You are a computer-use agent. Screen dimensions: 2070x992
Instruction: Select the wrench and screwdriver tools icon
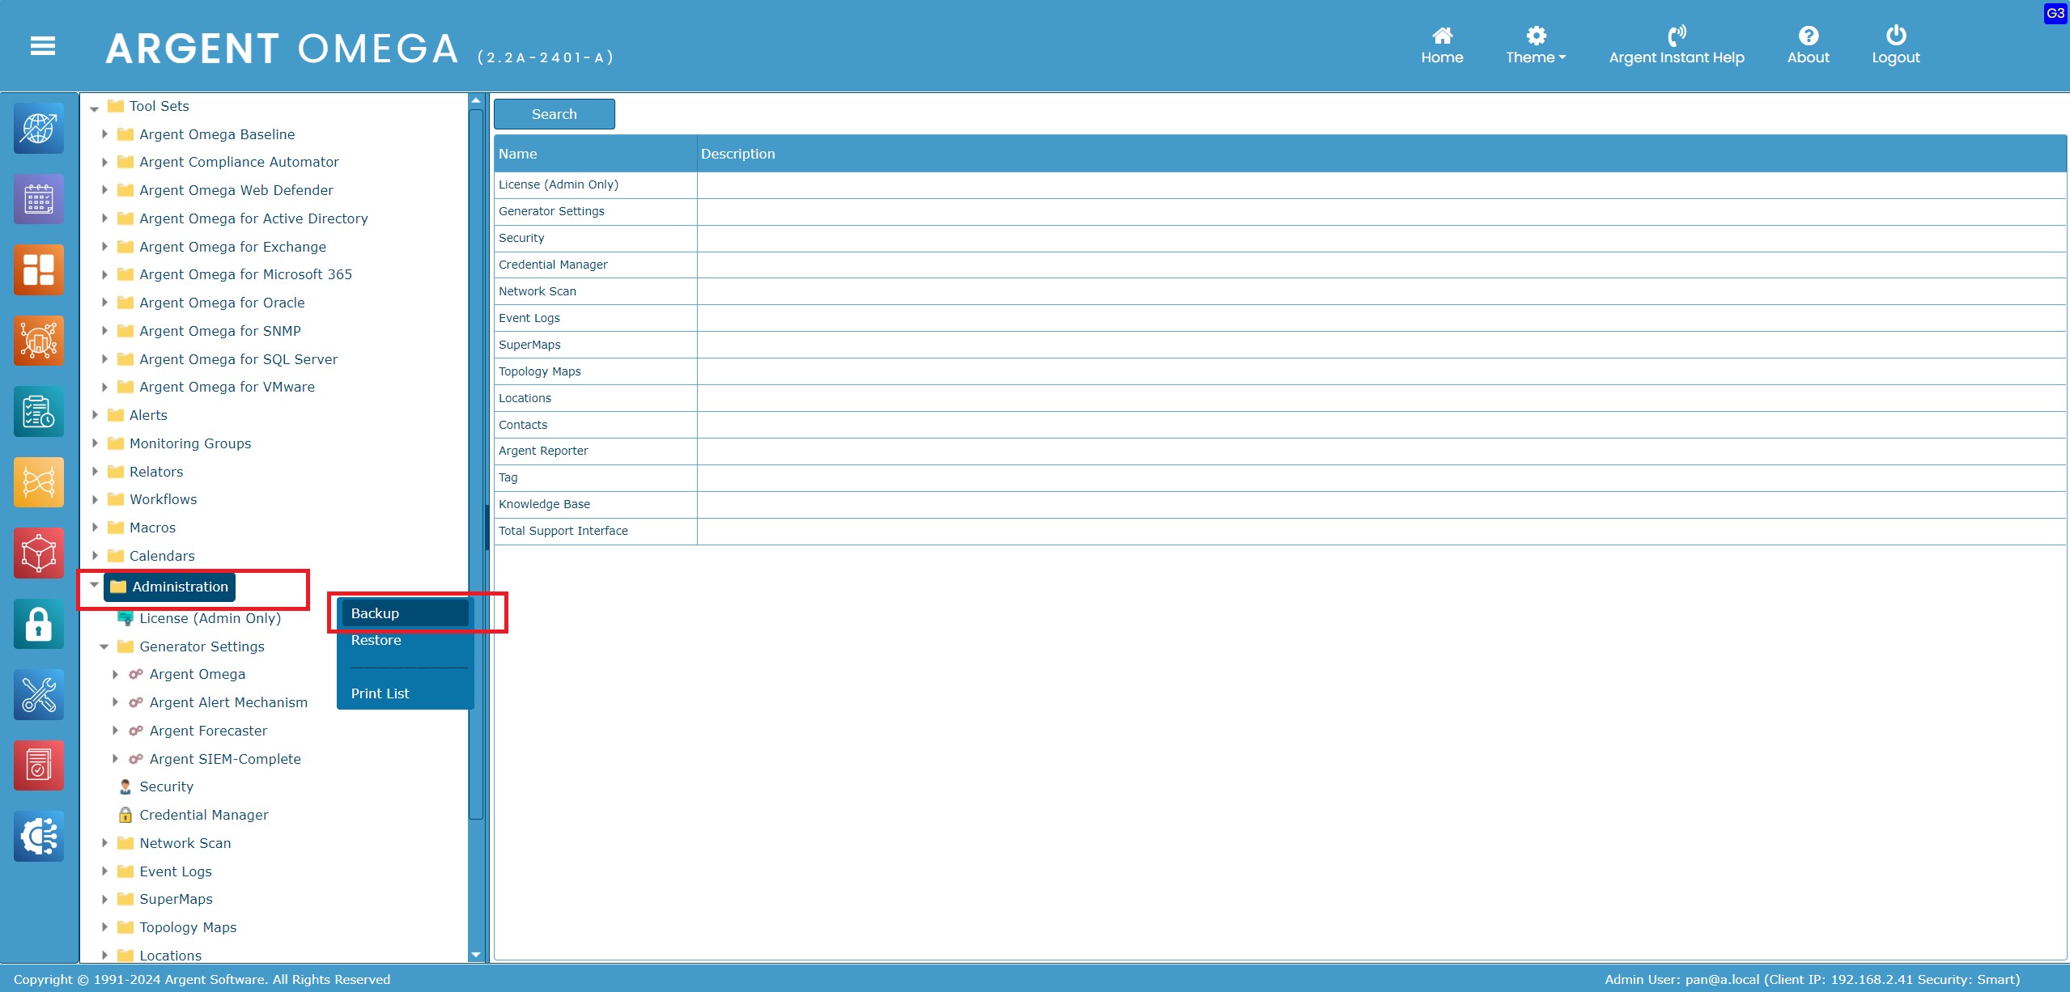(x=38, y=694)
